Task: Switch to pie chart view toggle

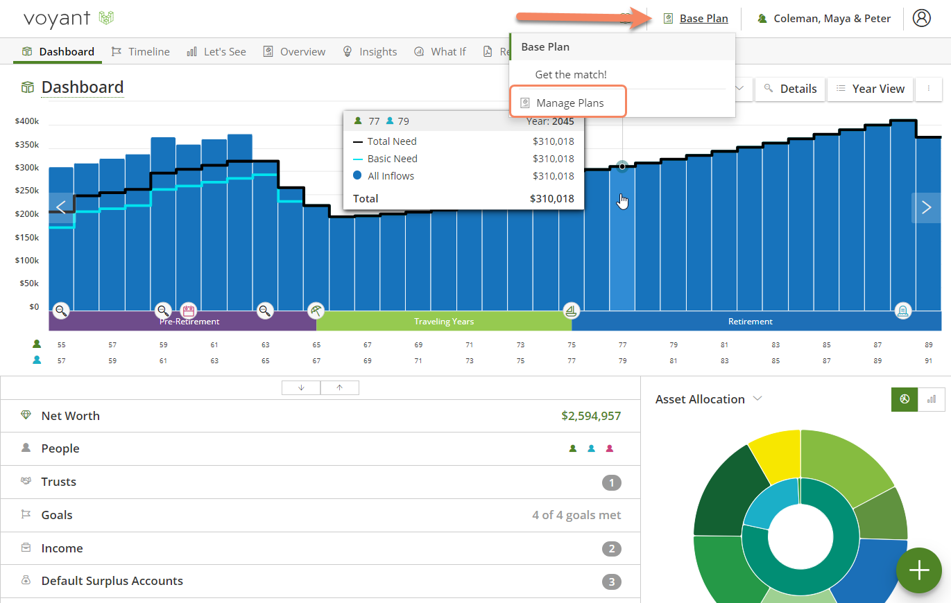Action: pyautogui.click(x=905, y=399)
